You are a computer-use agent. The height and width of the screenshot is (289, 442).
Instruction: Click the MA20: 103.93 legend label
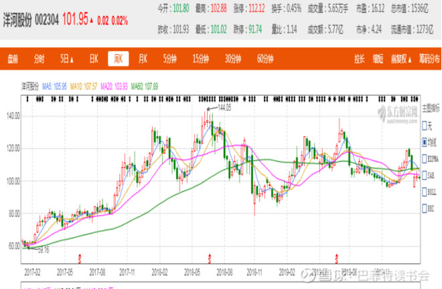pos(114,86)
